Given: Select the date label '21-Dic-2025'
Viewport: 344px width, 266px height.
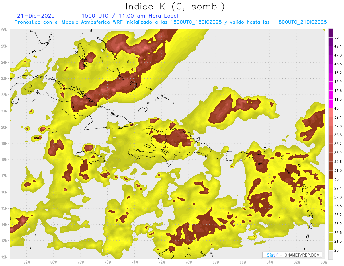Looking at the screenshot, I should point(36,16).
